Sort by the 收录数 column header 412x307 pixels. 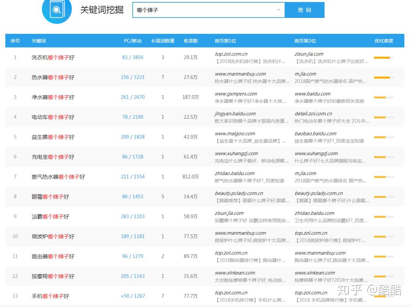[191, 41]
